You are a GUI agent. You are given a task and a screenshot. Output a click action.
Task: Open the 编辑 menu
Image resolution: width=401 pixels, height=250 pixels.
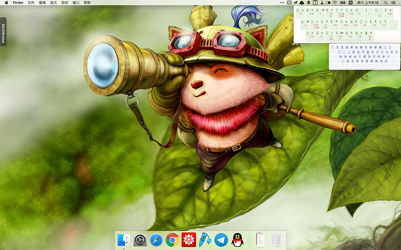(42, 2)
